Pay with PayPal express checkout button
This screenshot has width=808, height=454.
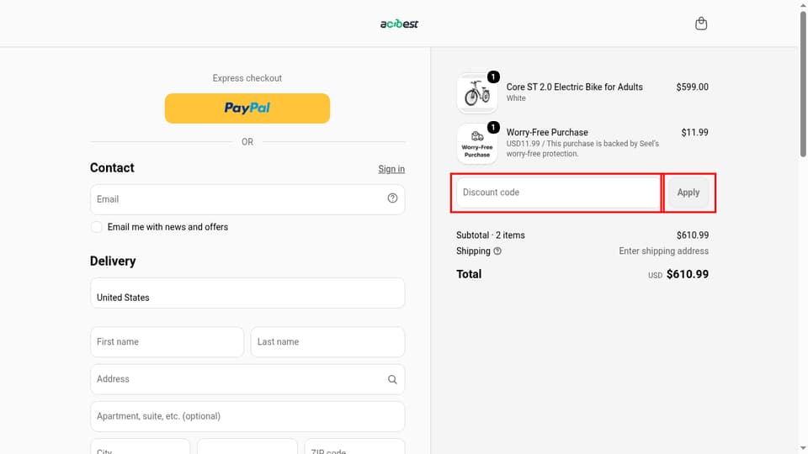coord(247,108)
